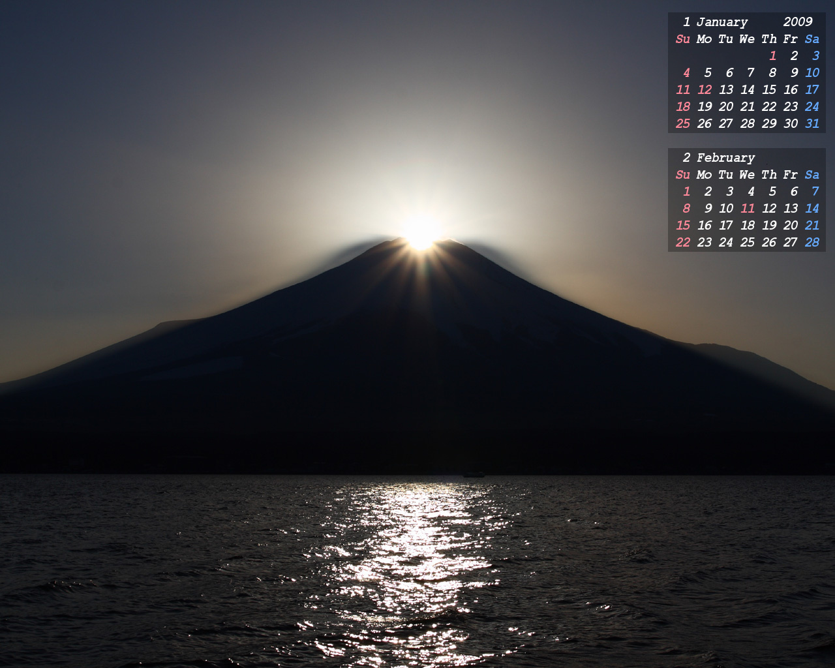Select January 30 in the calendar
Viewport: 835px width, 668px height.
[x=791, y=124]
